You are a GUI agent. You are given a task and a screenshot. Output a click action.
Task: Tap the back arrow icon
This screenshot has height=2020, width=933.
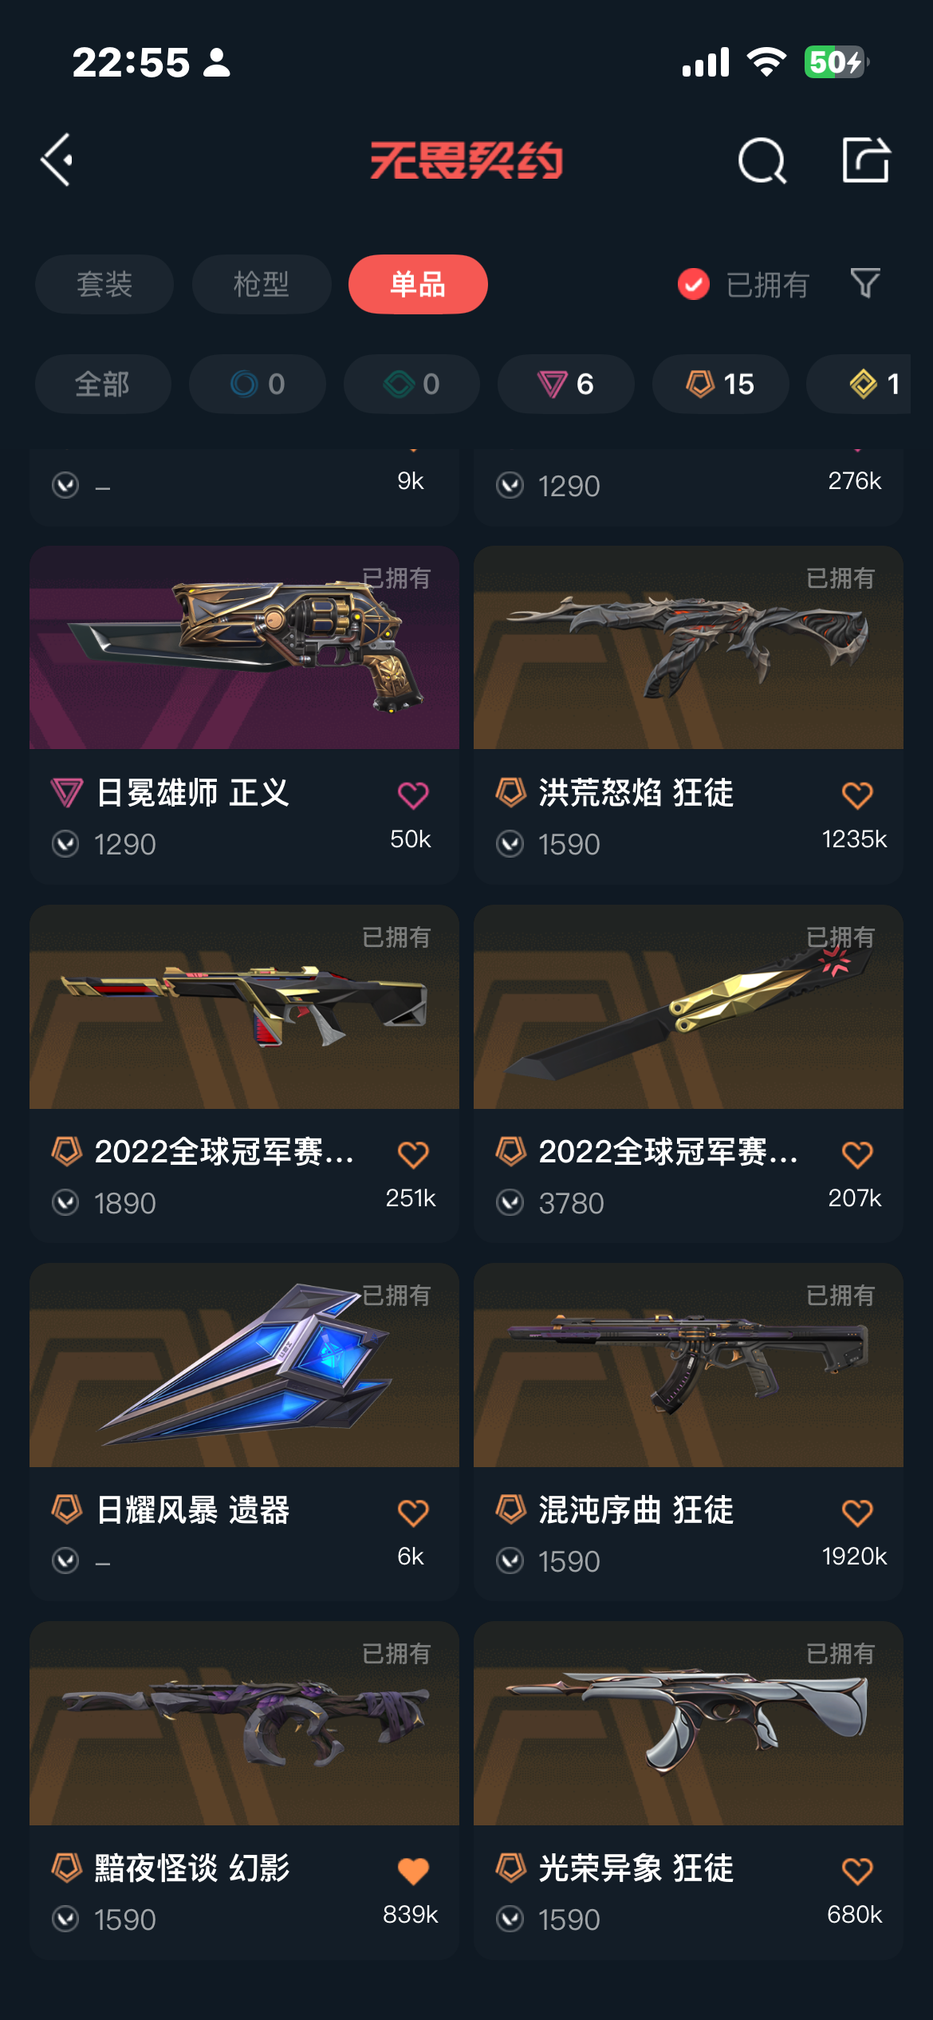tap(57, 160)
